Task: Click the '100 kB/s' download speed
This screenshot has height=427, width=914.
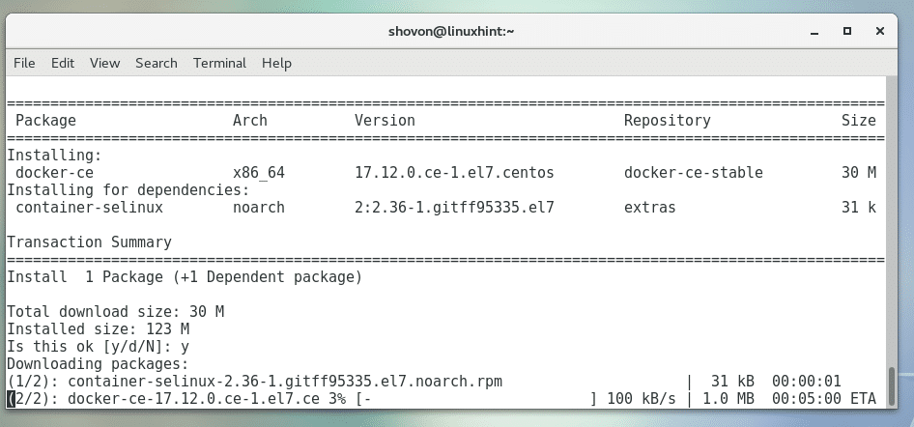Action: coord(642,399)
